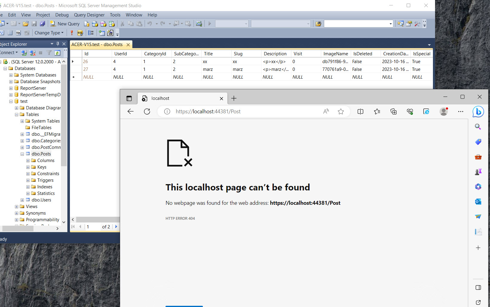
Task: Click the browser address bar URL
Action: coord(208,112)
